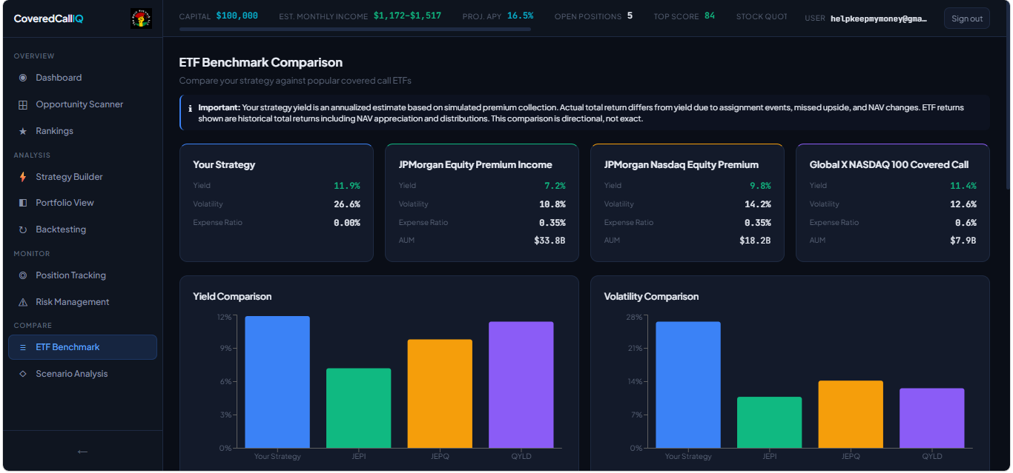Click the Dashboard icon in sidebar
Image resolution: width=1013 pixels, height=473 pixels.
tap(23, 78)
